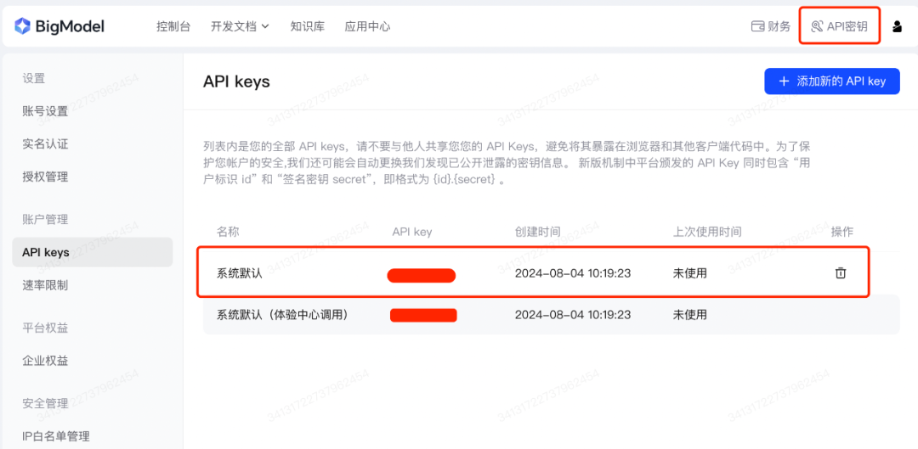This screenshot has width=918, height=449.
Task: Click the 上次使用时间 column header
Action: (x=707, y=232)
